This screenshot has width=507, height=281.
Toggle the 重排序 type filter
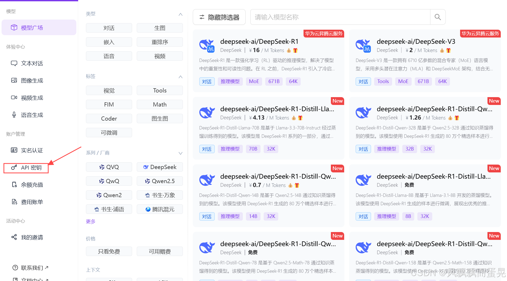(160, 42)
